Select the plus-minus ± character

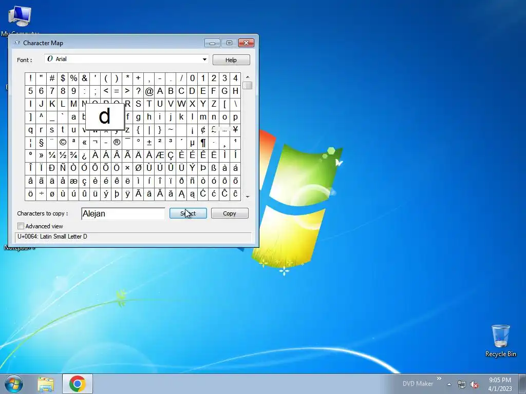pos(149,143)
